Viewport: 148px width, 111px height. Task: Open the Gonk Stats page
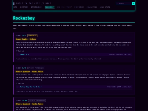[x=105, y=7]
